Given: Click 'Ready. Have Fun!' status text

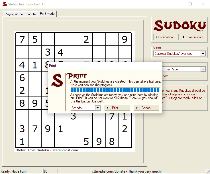Looking at the screenshot, I should pyautogui.click(x=13, y=171).
